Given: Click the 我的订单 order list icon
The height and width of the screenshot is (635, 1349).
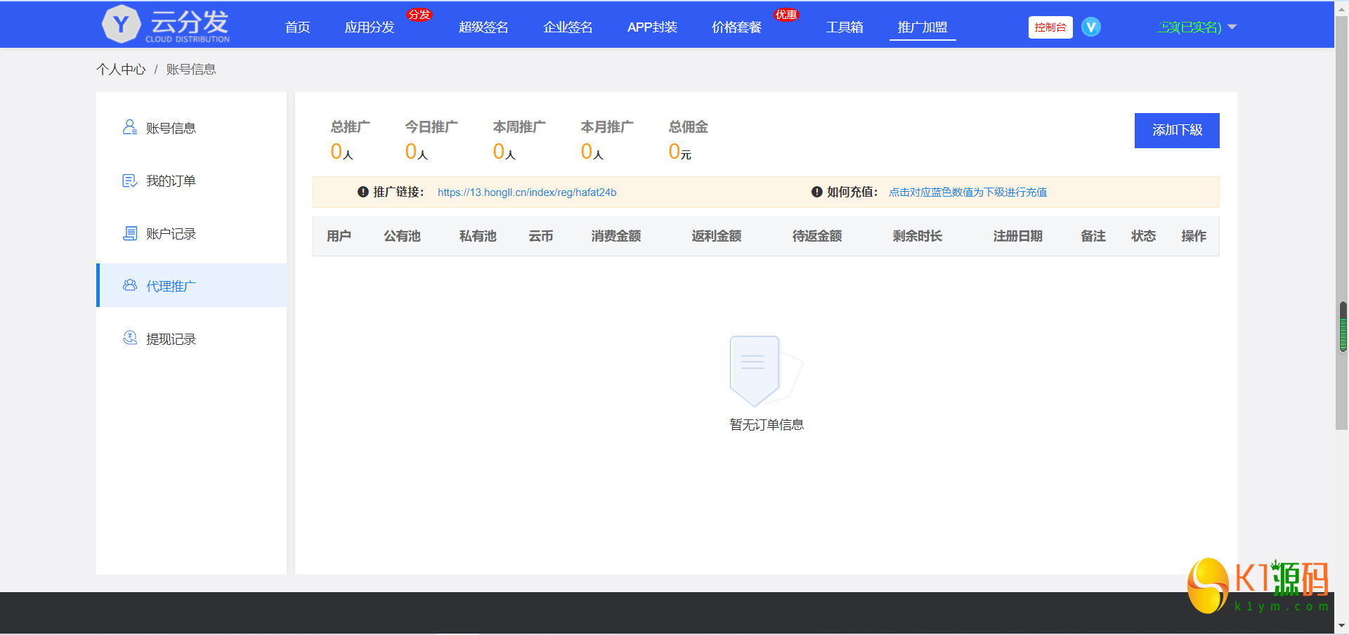Looking at the screenshot, I should [x=130, y=181].
